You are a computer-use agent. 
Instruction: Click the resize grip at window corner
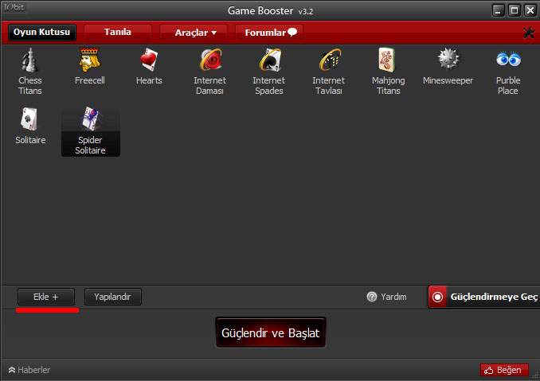tap(535, 375)
